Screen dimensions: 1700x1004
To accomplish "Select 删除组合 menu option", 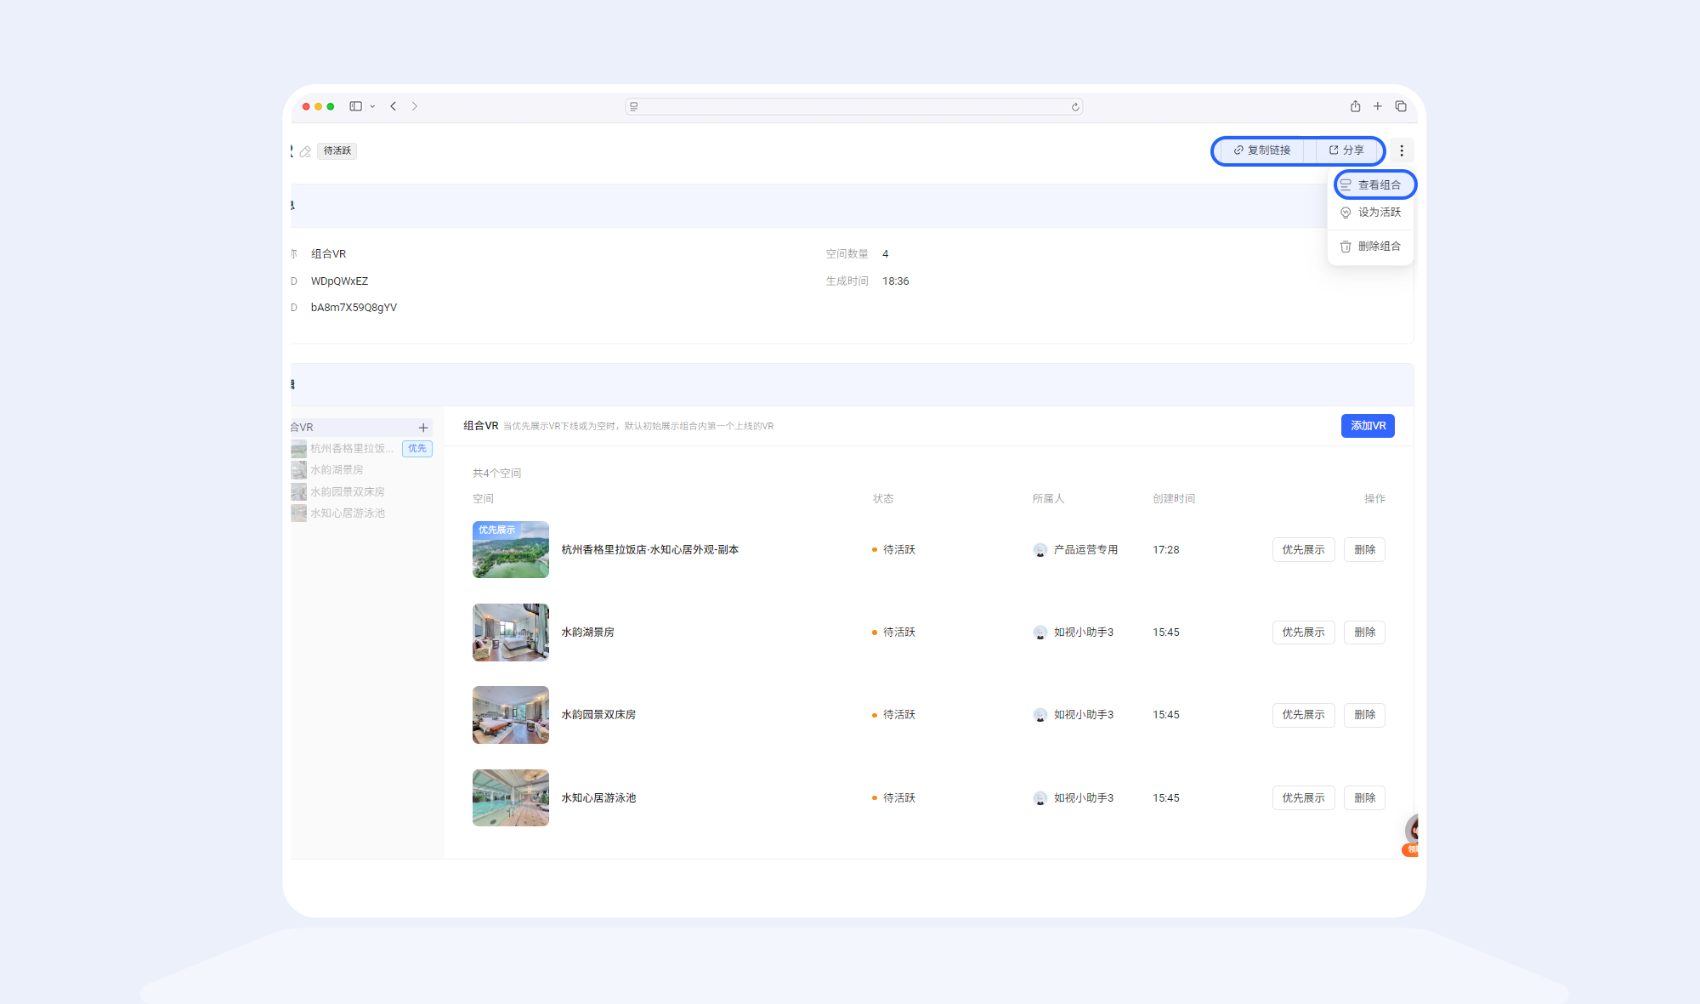I will pos(1374,247).
